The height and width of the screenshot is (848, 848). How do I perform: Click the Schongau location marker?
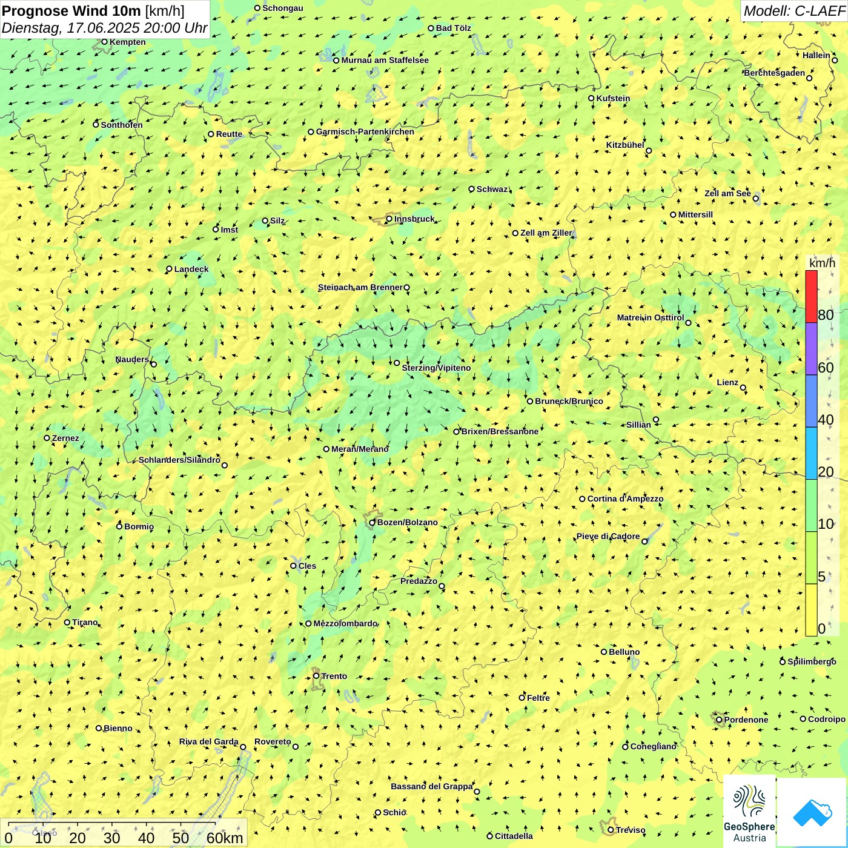pyautogui.click(x=257, y=8)
